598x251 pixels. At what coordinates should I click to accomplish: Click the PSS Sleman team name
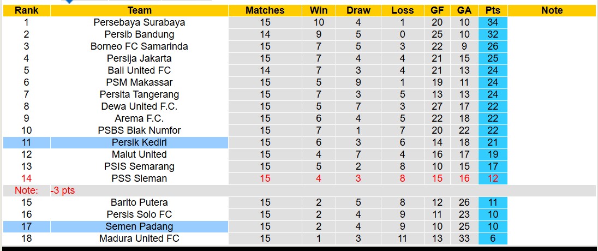click(139, 178)
